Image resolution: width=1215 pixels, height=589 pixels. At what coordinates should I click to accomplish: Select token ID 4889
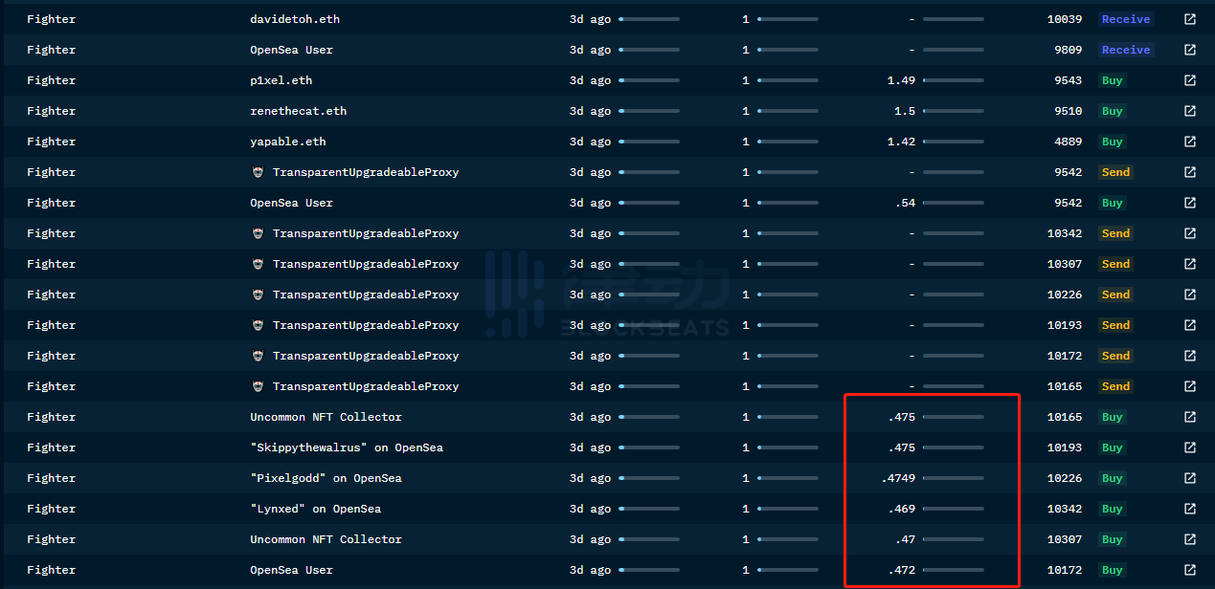click(1069, 142)
